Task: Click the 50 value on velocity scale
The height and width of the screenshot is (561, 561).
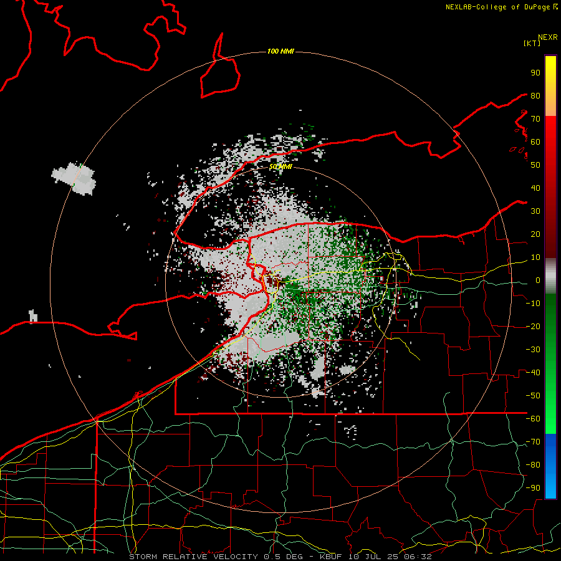Action: tap(535, 165)
